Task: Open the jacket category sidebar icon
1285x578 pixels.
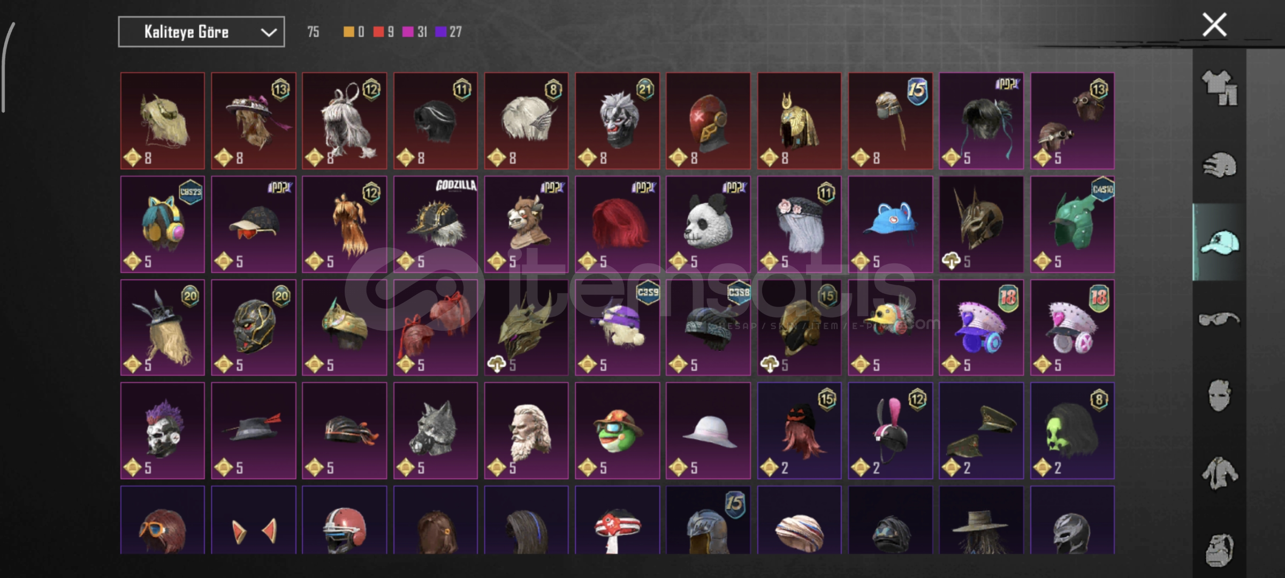Action: (1219, 473)
